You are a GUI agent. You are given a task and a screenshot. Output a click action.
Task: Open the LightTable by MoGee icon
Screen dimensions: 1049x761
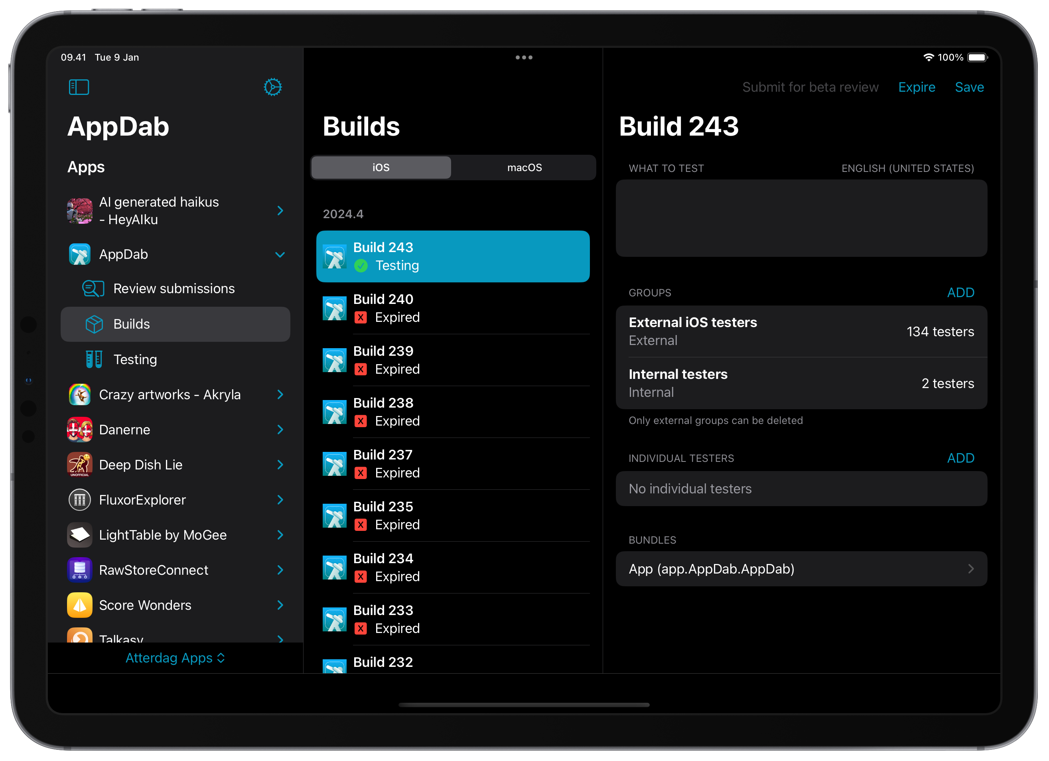tap(79, 535)
